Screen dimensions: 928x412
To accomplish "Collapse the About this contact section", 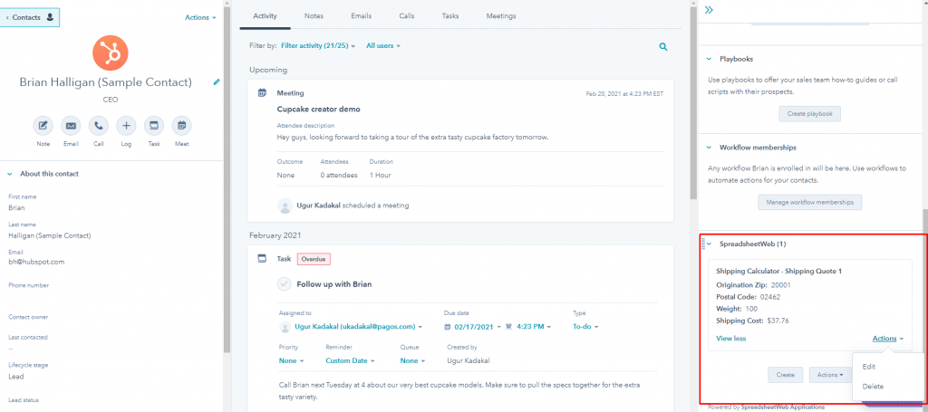I will click(x=10, y=174).
